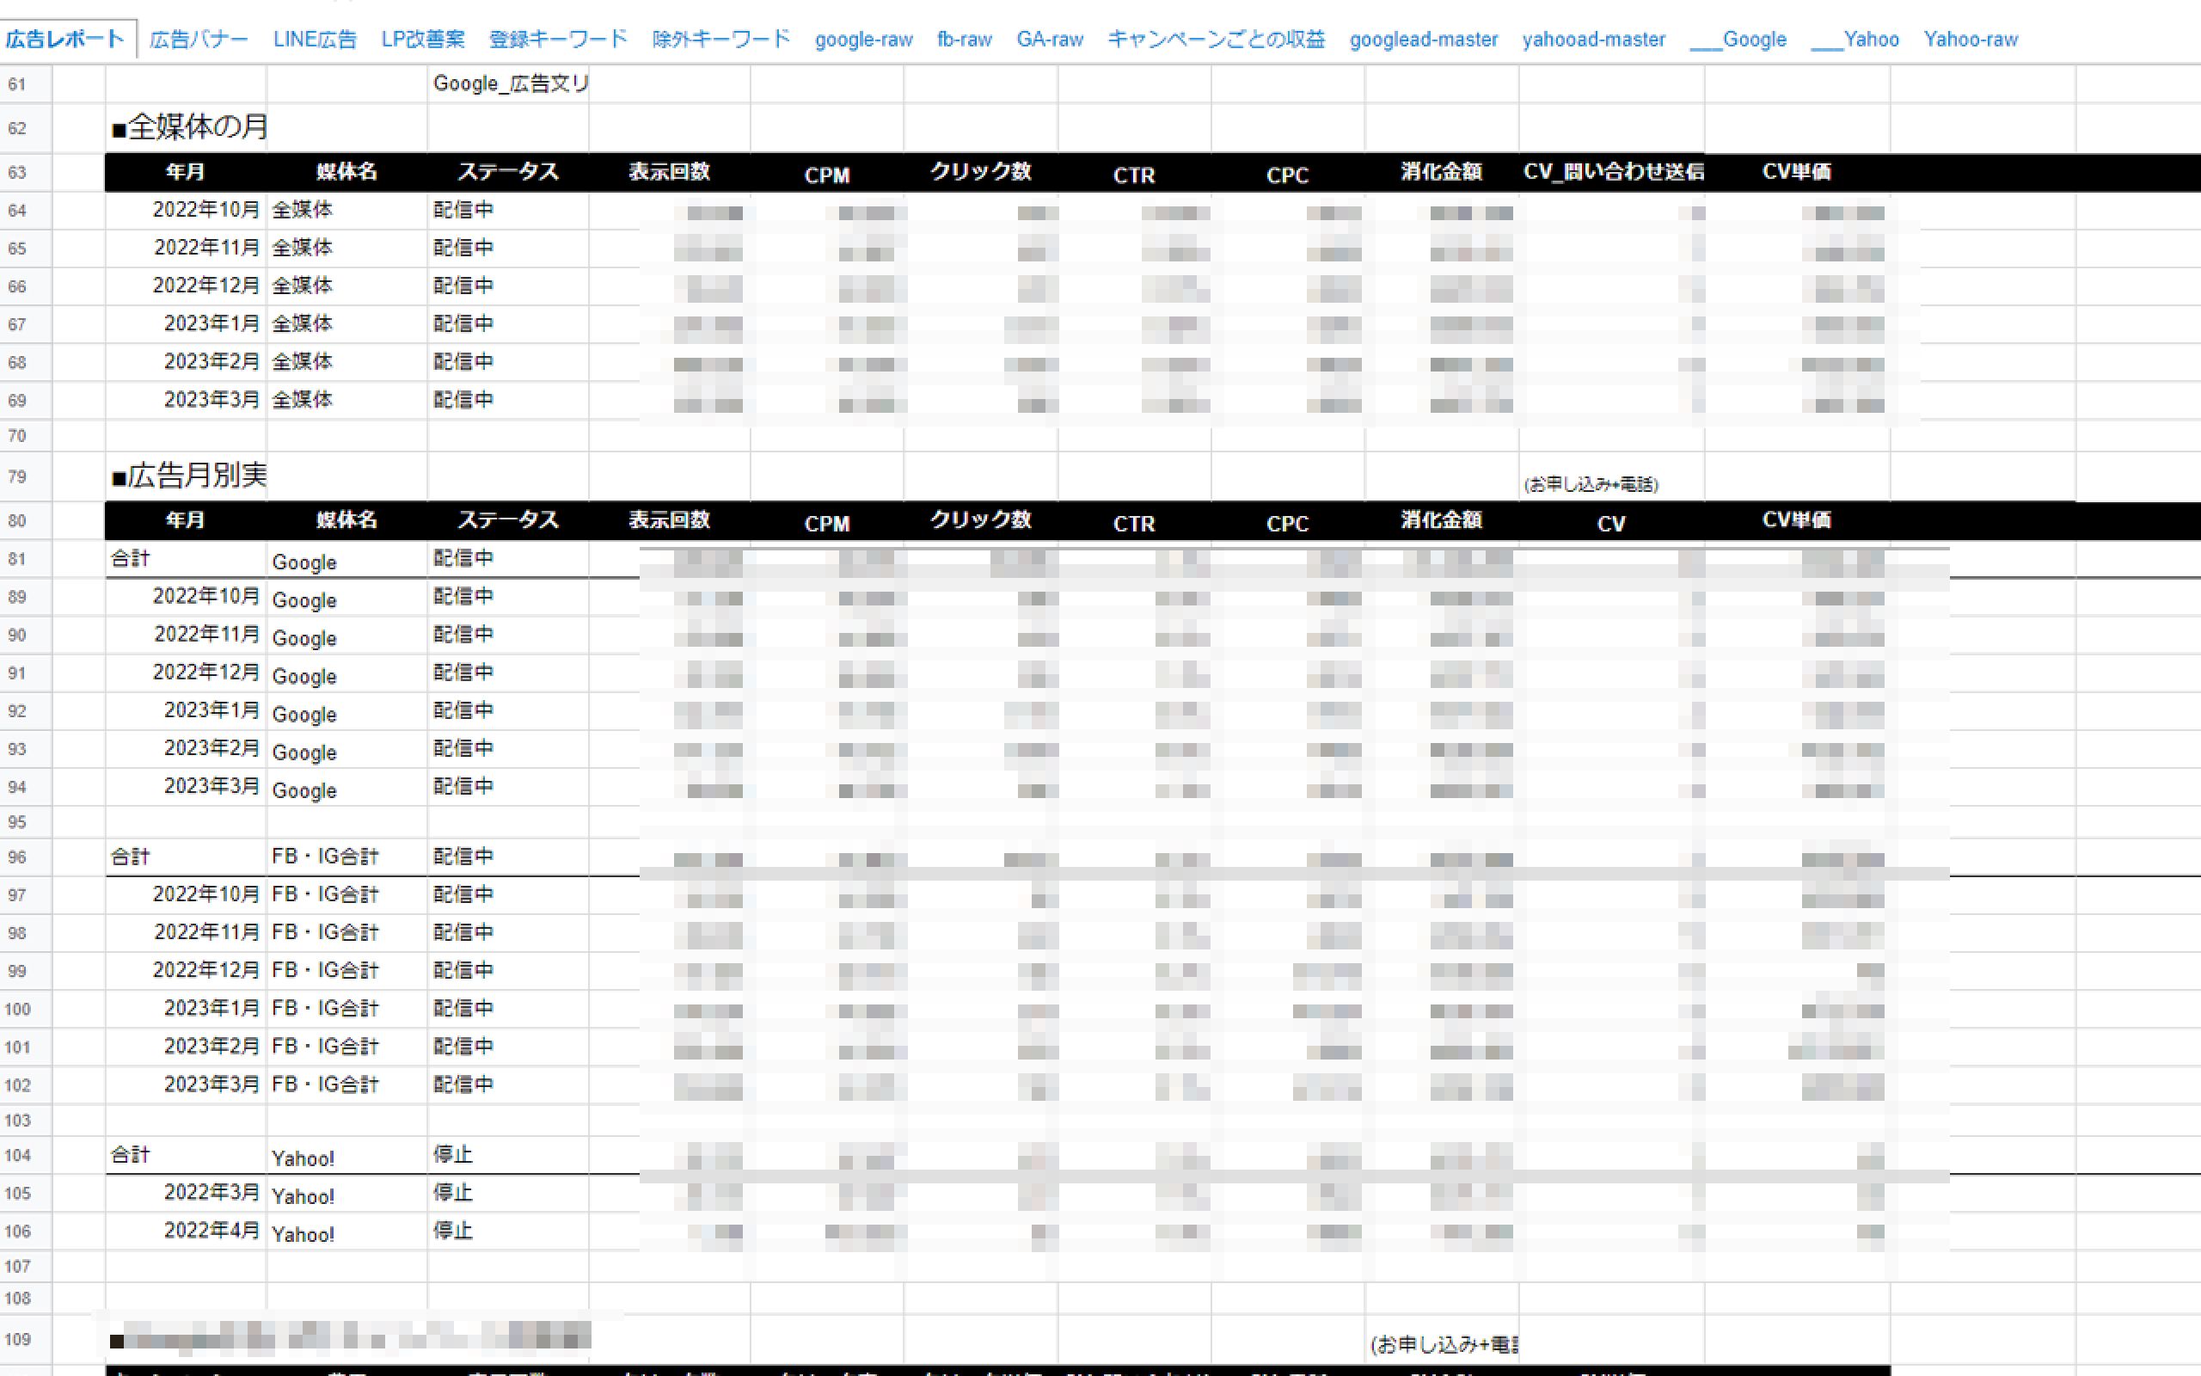Image resolution: width=2201 pixels, height=1376 pixels.
Task: Open the 広告バナー sheet tab
Action: pyautogui.click(x=199, y=40)
